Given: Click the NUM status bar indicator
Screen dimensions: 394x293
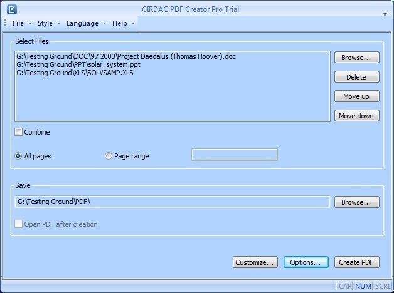Looking at the screenshot, I should click(x=363, y=286).
